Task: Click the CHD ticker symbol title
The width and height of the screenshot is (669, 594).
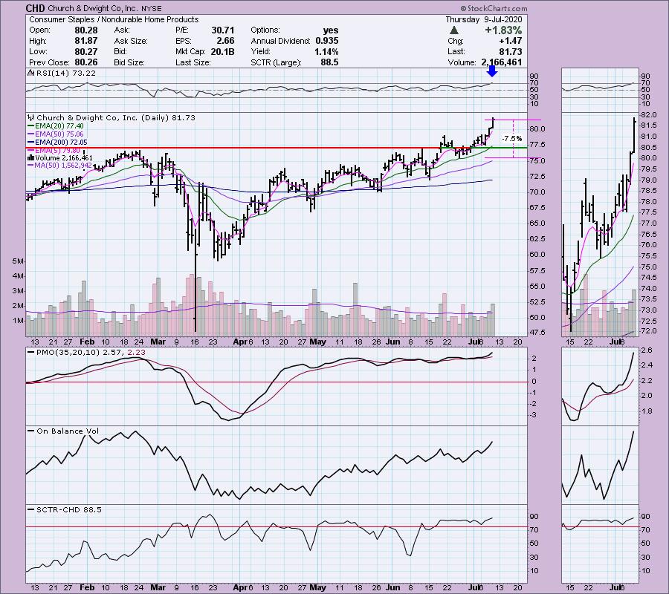Action: tap(36, 8)
